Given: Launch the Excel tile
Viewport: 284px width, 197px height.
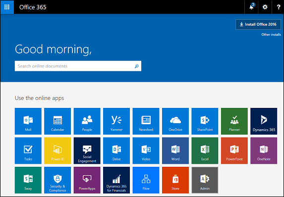Looking at the screenshot, I should coord(205,150).
